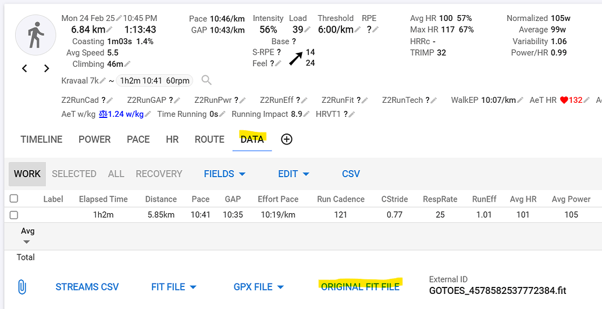This screenshot has width=602, height=309.
Task: Open the ROUTE tab
Action: coord(209,139)
